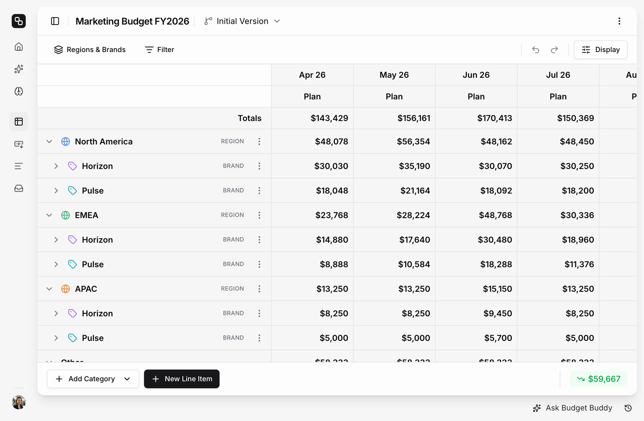The height and width of the screenshot is (421, 644).
Task: Collapse the EMEA region
Action: coord(49,215)
